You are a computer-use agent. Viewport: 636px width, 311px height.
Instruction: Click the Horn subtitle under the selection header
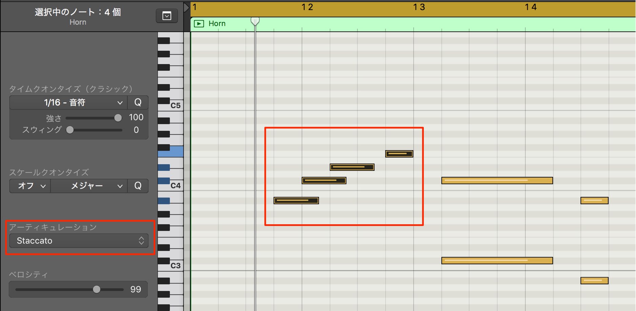pyautogui.click(x=78, y=22)
